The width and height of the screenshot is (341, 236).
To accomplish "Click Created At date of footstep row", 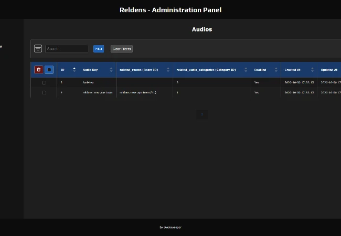I will [x=299, y=82].
